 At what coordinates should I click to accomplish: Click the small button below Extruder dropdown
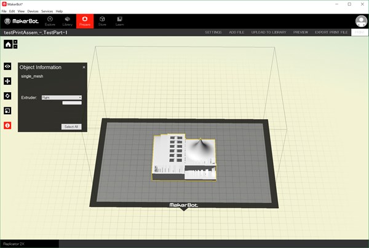tap(72, 103)
